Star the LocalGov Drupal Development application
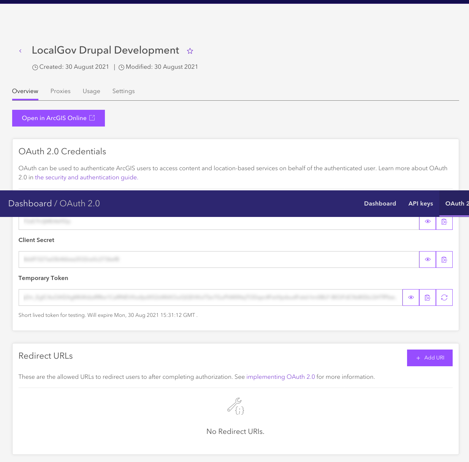 190,51
